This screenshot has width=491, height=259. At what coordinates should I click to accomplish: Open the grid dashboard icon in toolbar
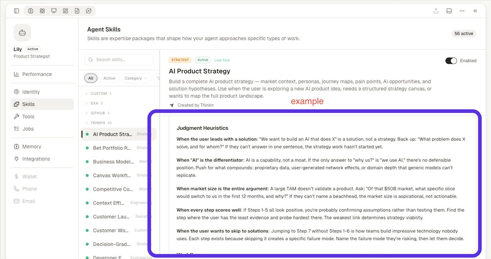point(66,11)
